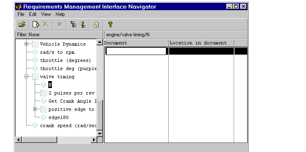Click the highlighted tree view toolbar icon
The width and height of the screenshot is (306, 152).
(83, 24)
